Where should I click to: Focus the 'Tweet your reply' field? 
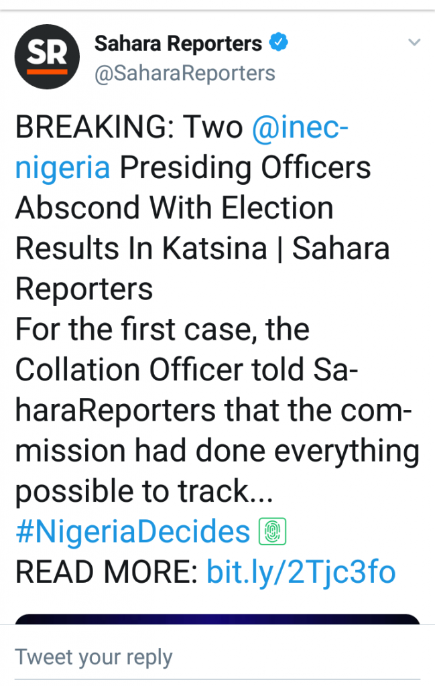coord(94,657)
